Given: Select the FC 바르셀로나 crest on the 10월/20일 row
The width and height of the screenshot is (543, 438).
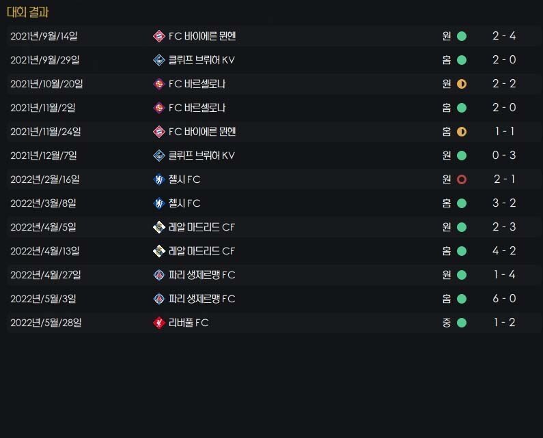Looking at the screenshot, I should [x=159, y=84].
